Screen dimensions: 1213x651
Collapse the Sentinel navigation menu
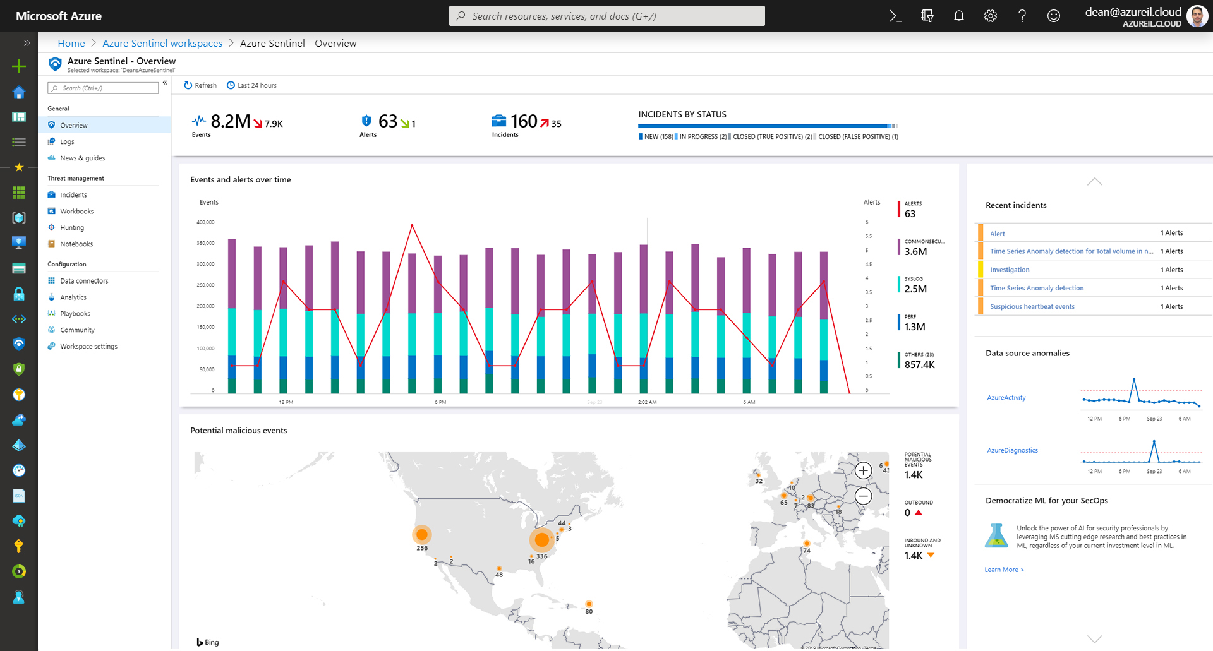click(x=165, y=83)
